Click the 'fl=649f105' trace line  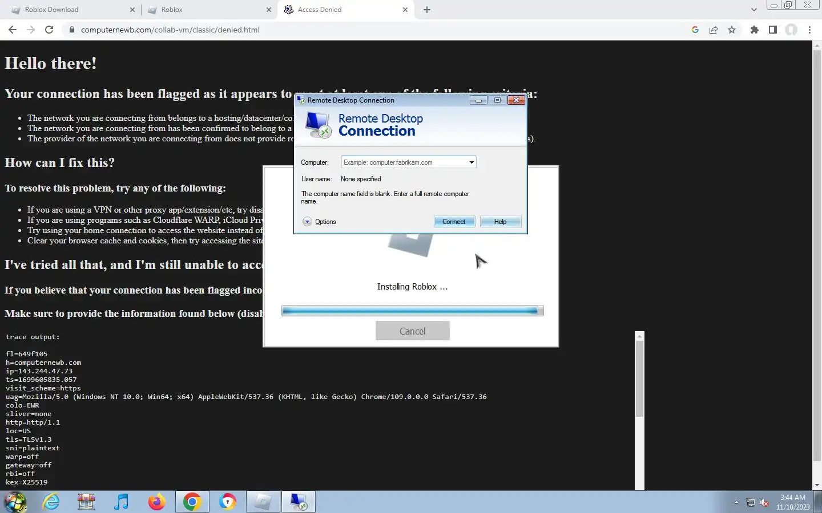[27, 354]
